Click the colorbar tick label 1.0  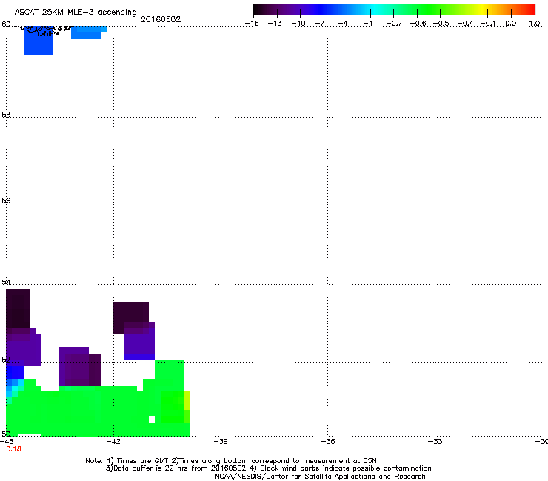tap(535, 24)
